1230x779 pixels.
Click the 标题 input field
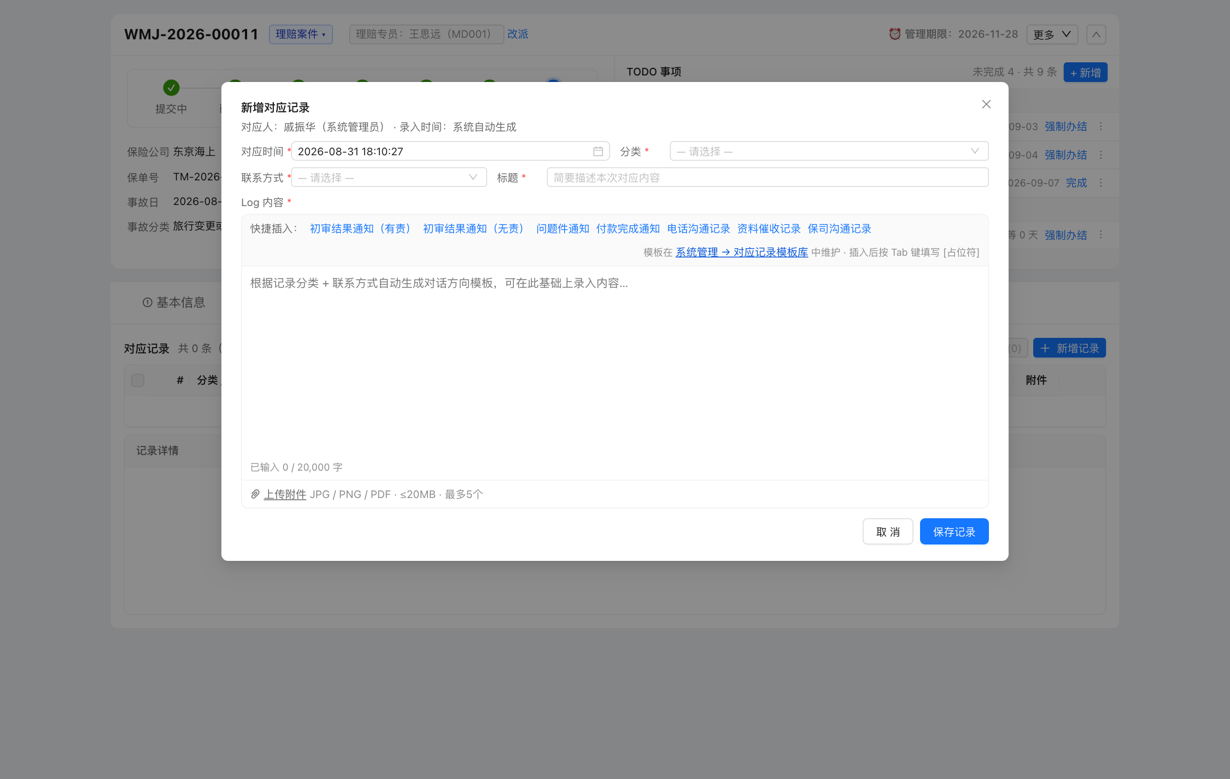click(x=768, y=177)
